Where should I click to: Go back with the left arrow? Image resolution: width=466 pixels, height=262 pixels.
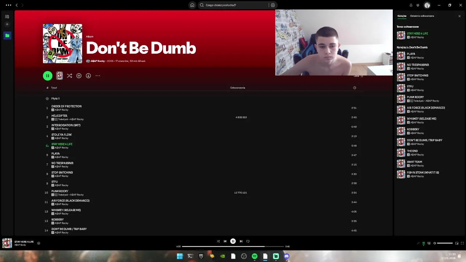click(x=16, y=5)
